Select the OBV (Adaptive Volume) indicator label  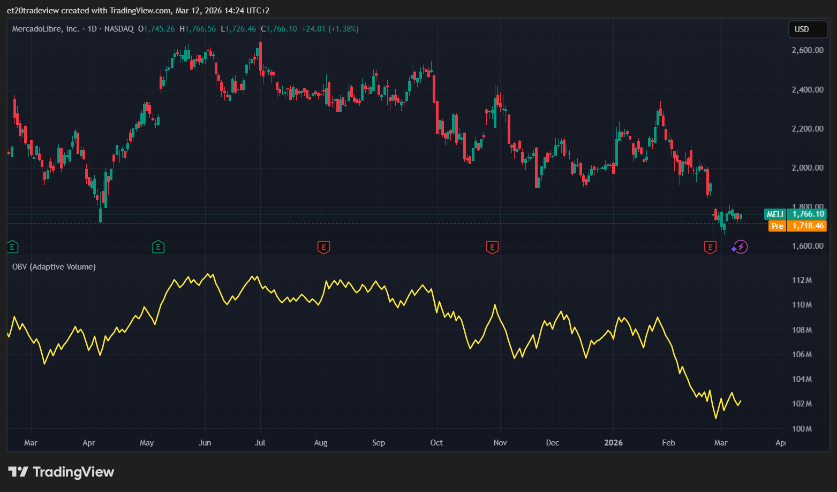pos(54,266)
